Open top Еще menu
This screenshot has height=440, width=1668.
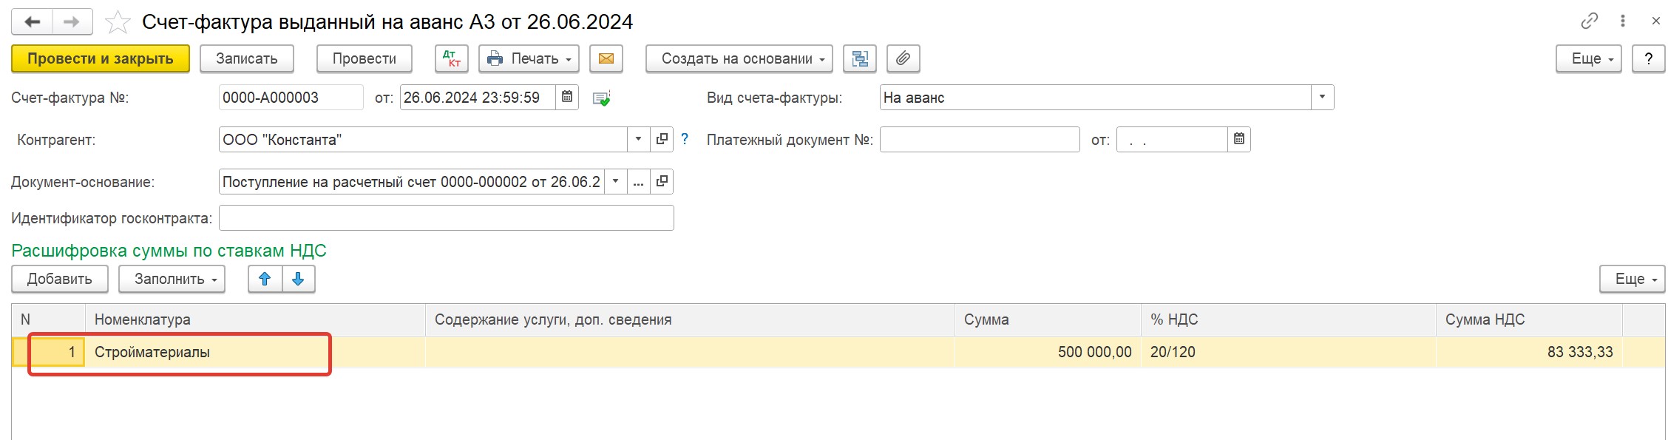[x=1588, y=59]
